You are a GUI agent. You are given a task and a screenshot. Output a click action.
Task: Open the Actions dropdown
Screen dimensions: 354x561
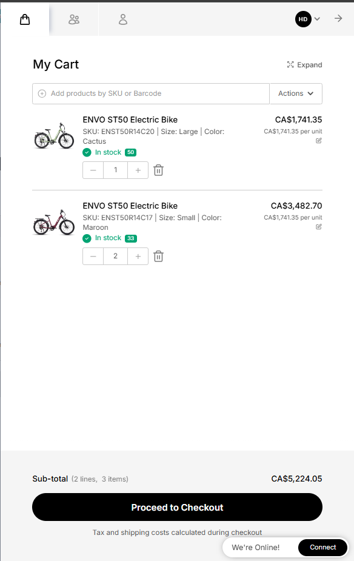point(296,94)
